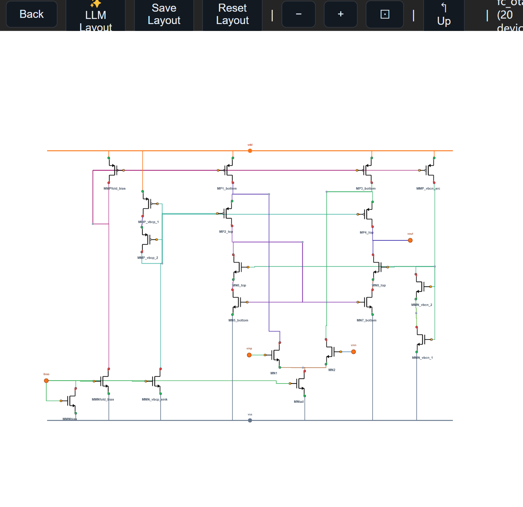Select the MMP_vbcp_1 transistor
The image size is (523, 507).
[149, 204]
